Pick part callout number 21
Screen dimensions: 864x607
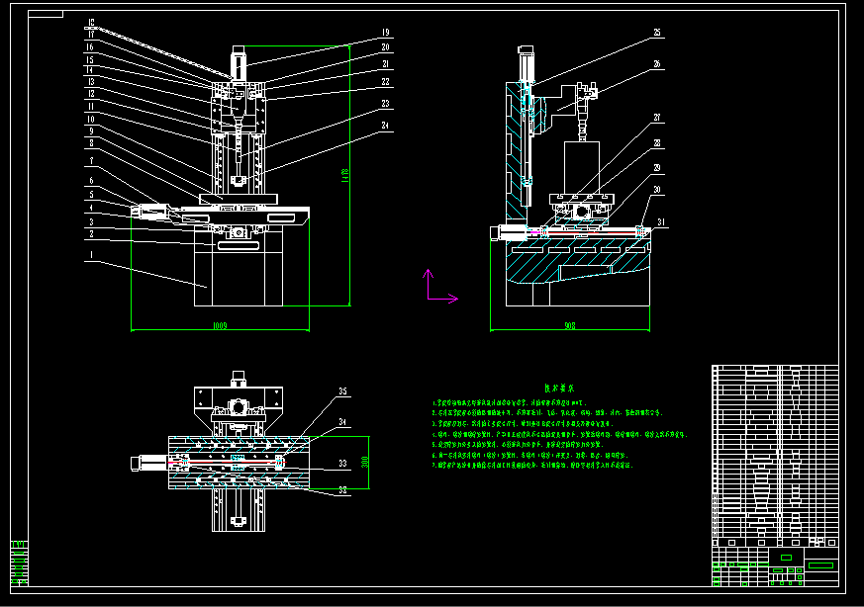pos(385,64)
